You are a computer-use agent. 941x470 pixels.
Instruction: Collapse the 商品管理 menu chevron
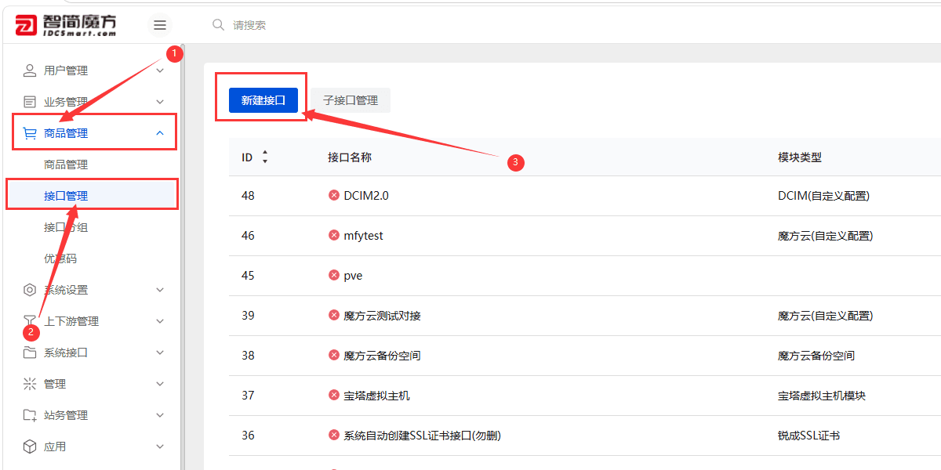pyautogui.click(x=160, y=133)
